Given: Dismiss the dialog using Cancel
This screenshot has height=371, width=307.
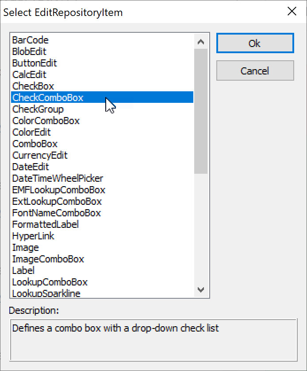Looking at the screenshot, I should (x=255, y=70).
